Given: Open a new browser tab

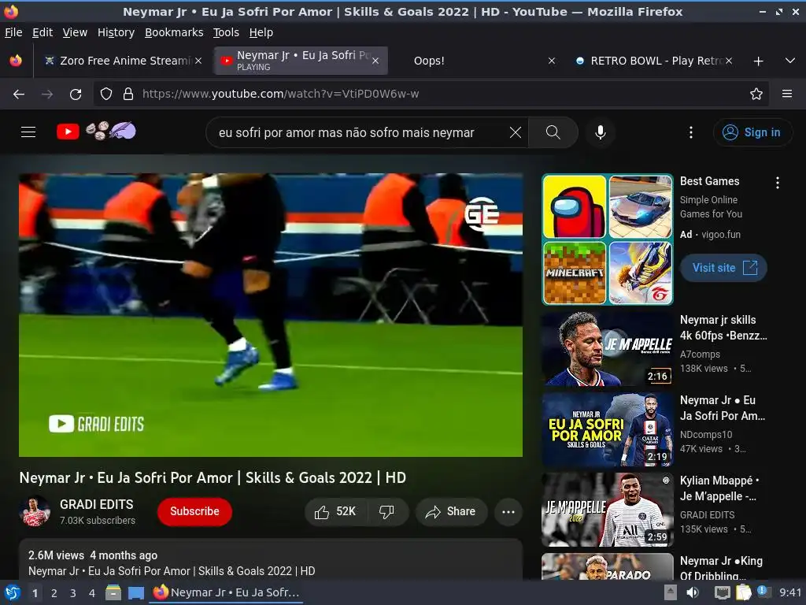Looking at the screenshot, I should click(x=758, y=61).
